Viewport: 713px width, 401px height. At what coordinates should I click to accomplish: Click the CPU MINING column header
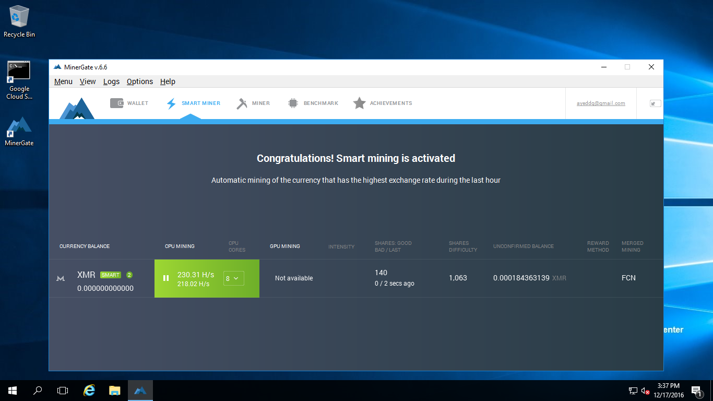180,246
